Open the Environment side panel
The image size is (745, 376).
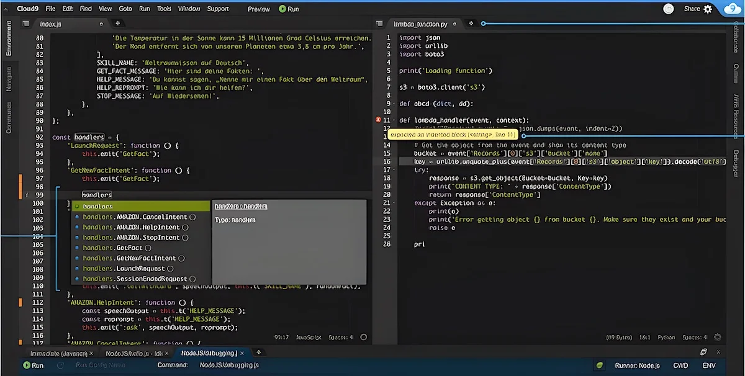[9, 38]
